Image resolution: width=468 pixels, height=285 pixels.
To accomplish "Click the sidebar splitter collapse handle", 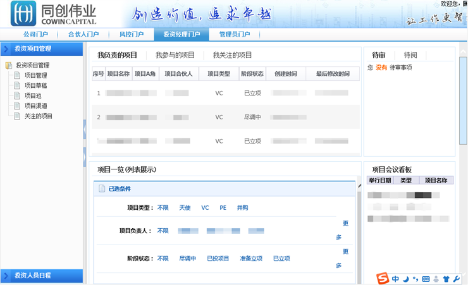I will 85,130.
